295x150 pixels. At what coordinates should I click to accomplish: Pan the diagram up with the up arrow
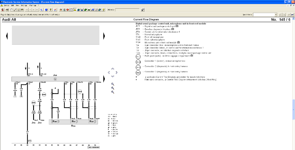(x=113, y=69)
